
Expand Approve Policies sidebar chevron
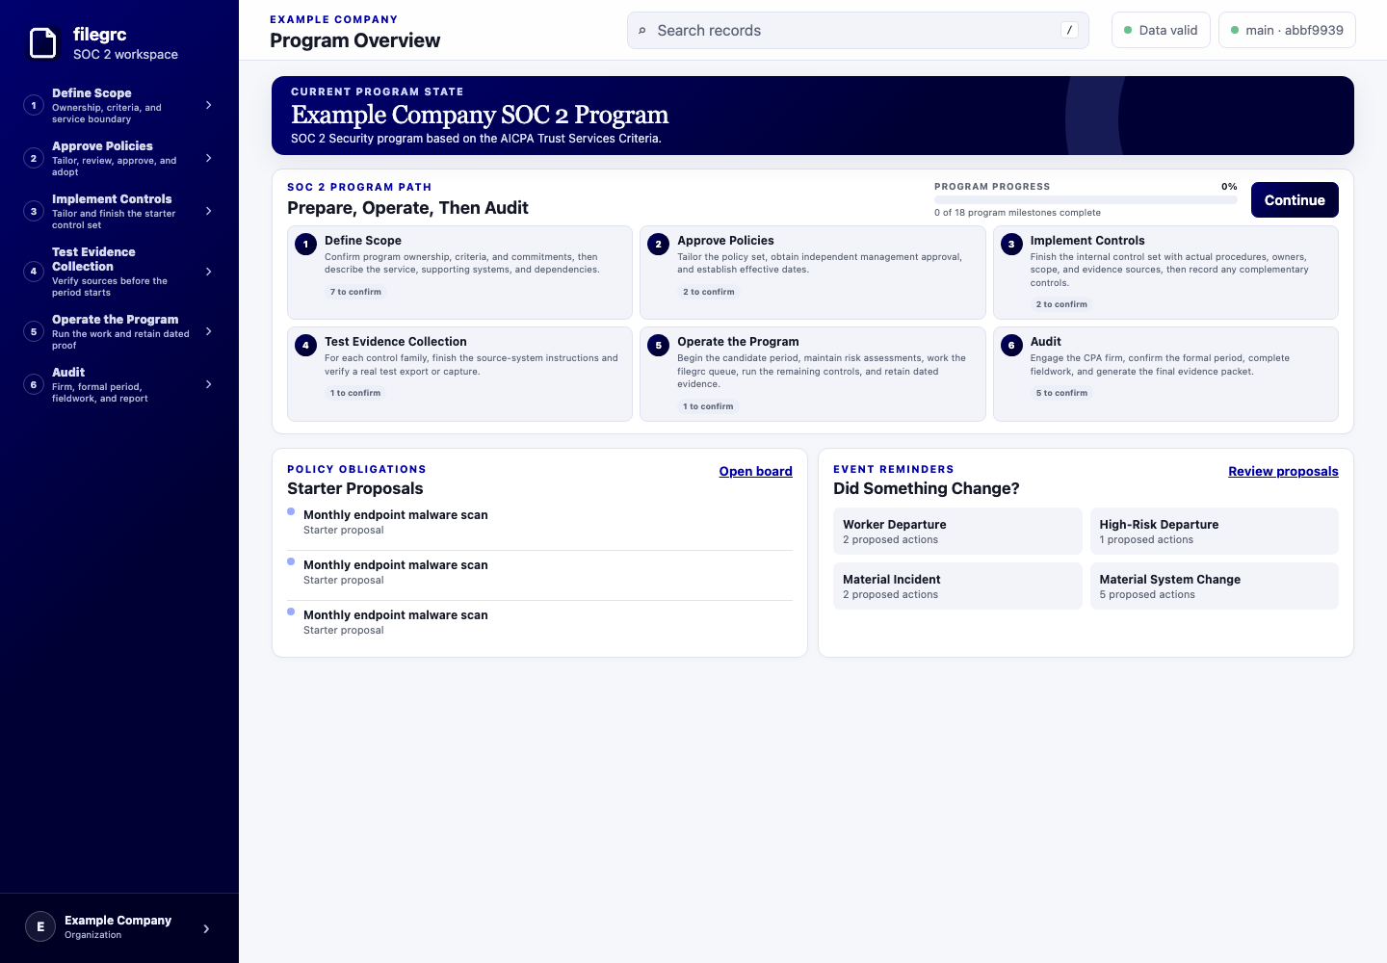click(x=209, y=158)
